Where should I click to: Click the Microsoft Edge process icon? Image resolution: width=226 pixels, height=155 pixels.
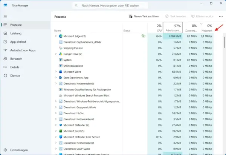(x=61, y=36)
